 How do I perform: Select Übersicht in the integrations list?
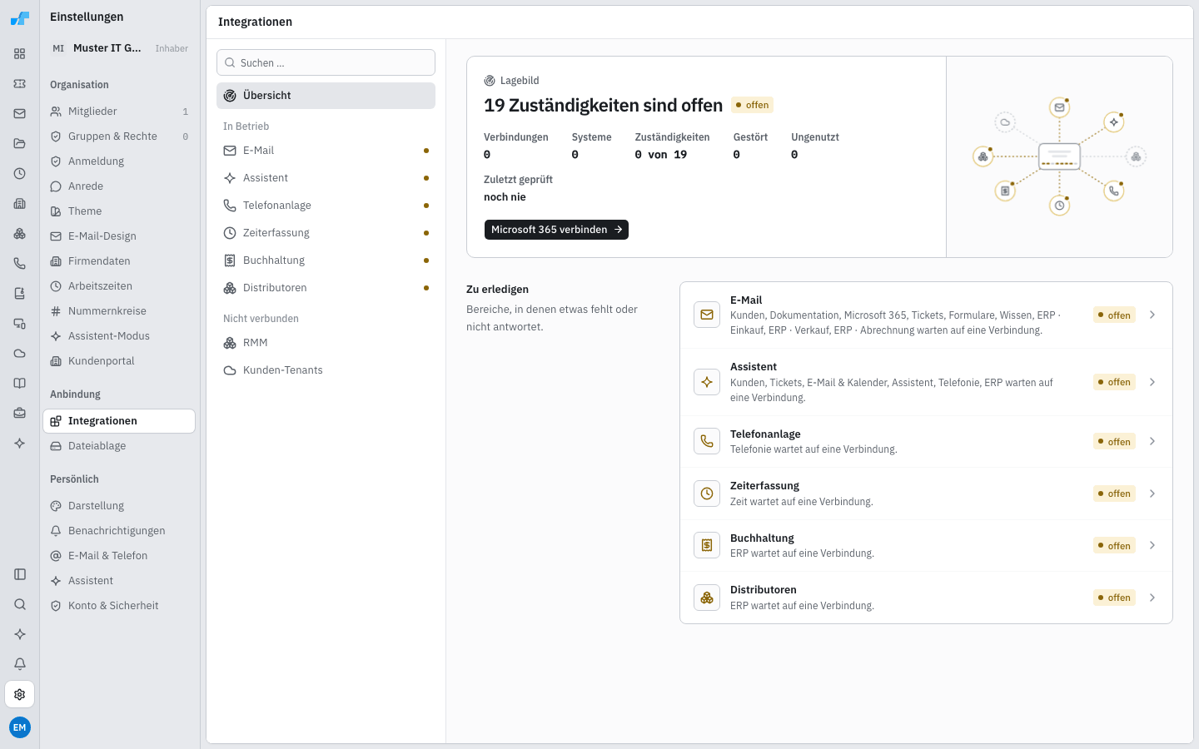coord(326,96)
